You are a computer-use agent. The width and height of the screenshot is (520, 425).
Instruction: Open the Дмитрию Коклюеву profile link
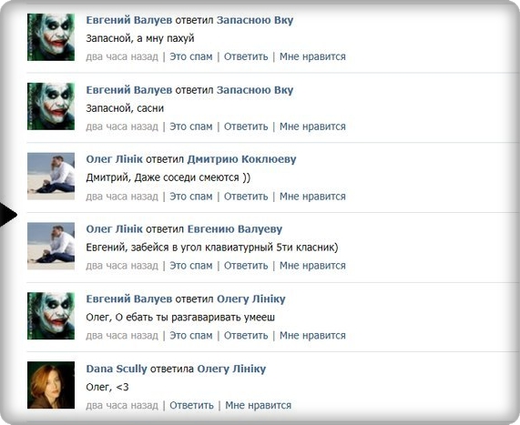[241, 159]
